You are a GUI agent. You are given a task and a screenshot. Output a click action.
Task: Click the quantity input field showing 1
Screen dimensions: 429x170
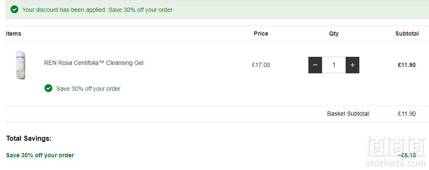coord(334,65)
